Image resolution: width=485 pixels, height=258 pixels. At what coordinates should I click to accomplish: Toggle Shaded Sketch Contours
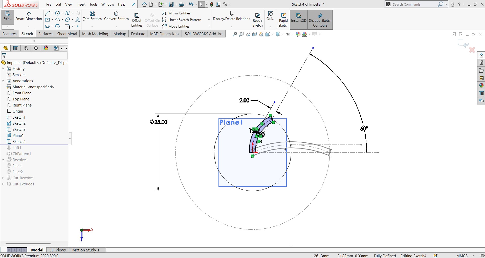pyautogui.click(x=320, y=20)
